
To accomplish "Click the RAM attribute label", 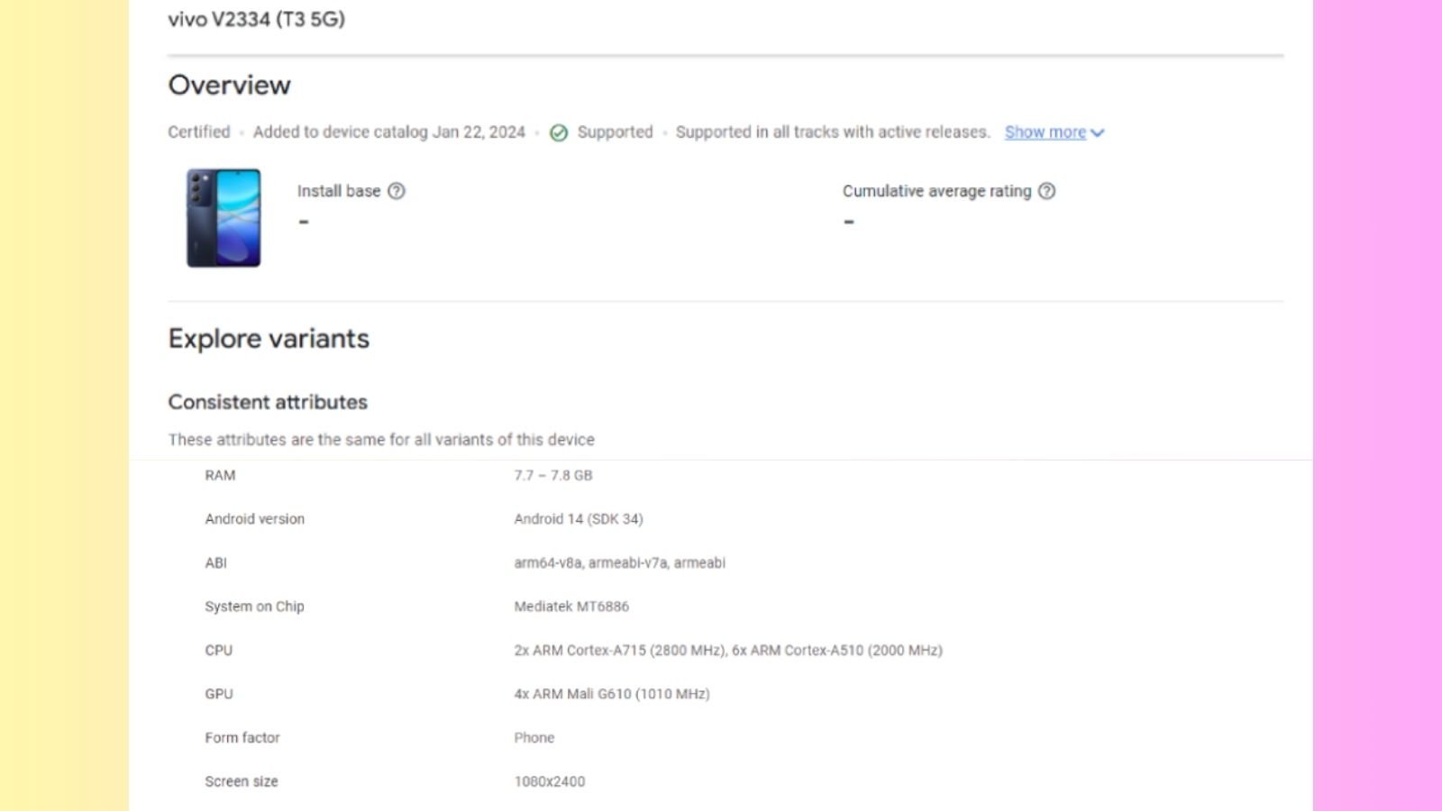I will coord(220,475).
